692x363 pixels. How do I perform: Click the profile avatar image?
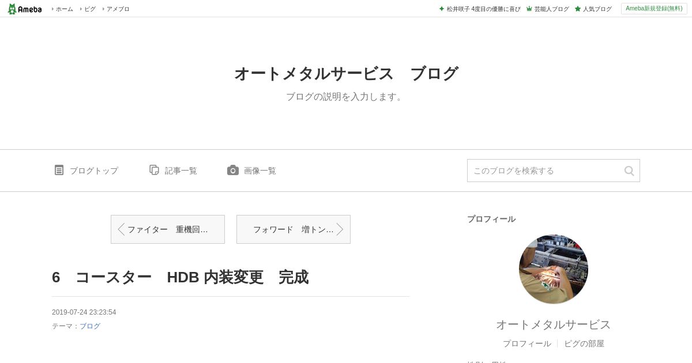pyautogui.click(x=554, y=269)
